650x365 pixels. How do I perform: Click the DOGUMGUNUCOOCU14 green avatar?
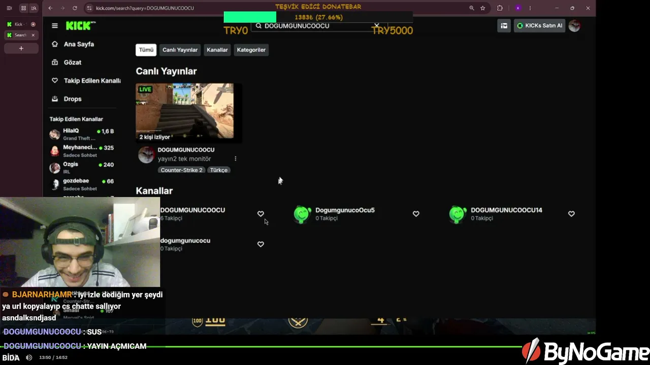pos(458,214)
